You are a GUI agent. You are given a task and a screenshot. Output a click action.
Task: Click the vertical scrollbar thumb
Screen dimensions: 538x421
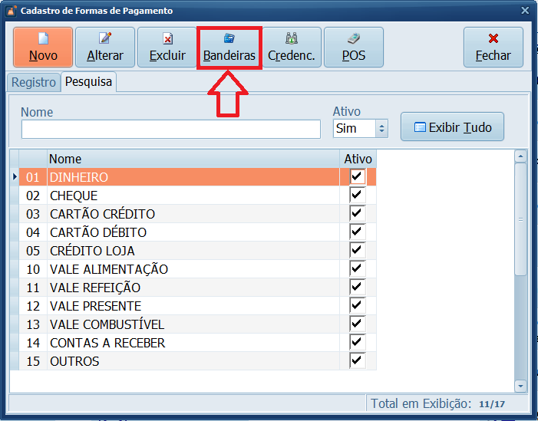[520, 219]
